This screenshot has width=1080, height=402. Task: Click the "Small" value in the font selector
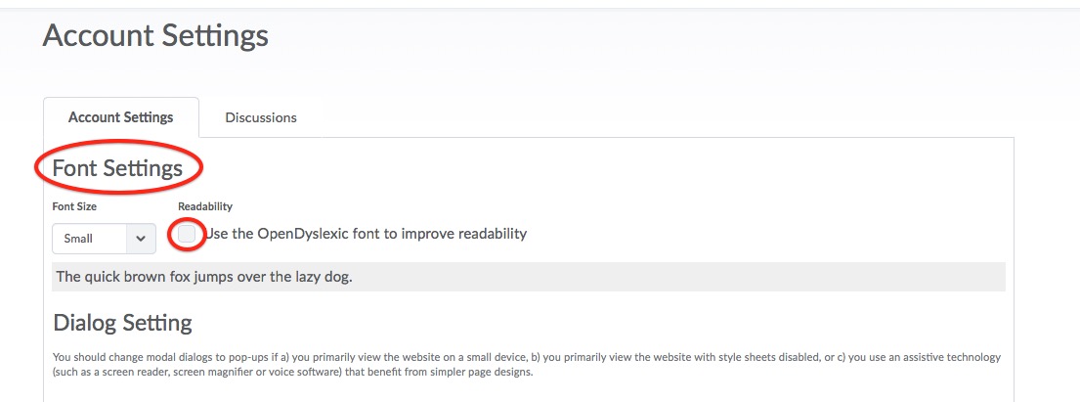pyautogui.click(x=78, y=239)
